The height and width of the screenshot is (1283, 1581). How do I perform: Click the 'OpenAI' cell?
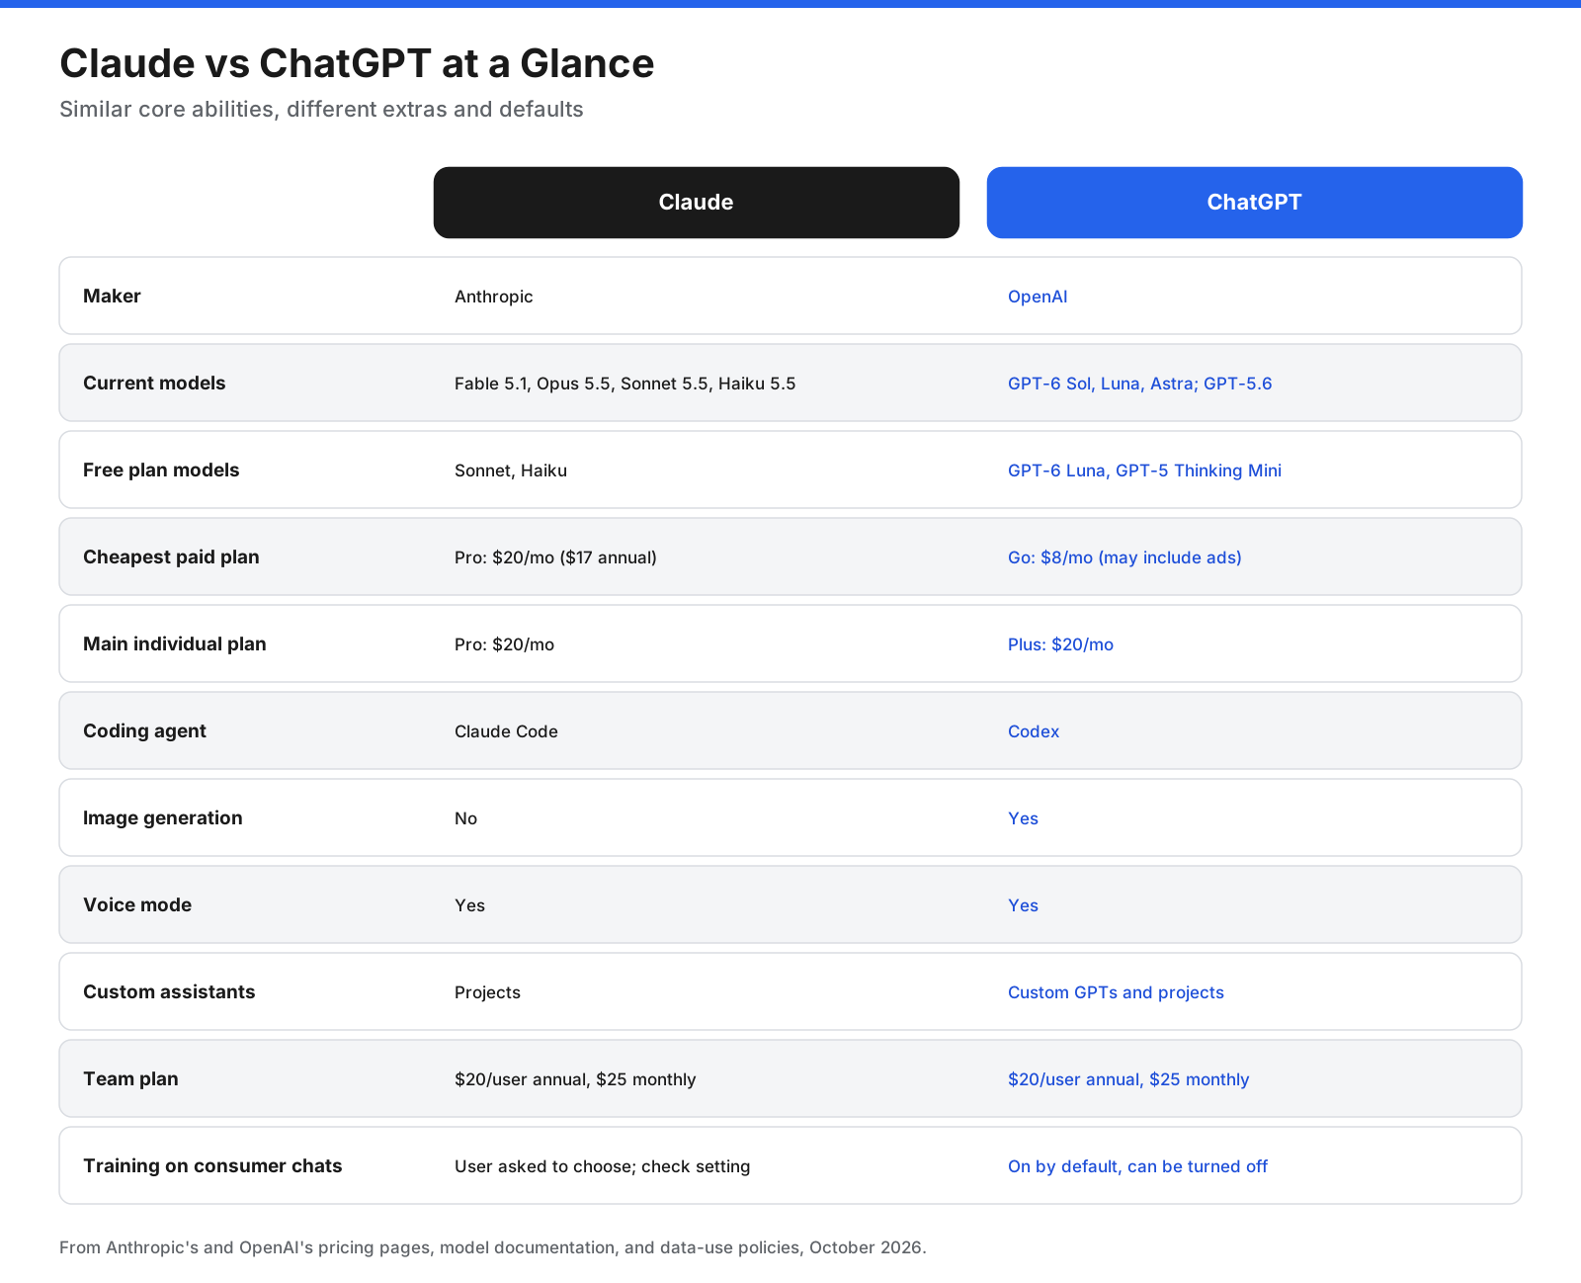click(x=1038, y=297)
